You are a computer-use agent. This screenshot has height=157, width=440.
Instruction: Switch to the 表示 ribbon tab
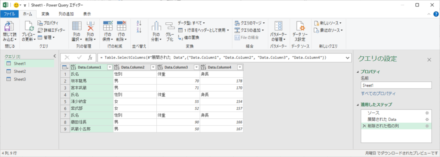click(x=87, y=14)
